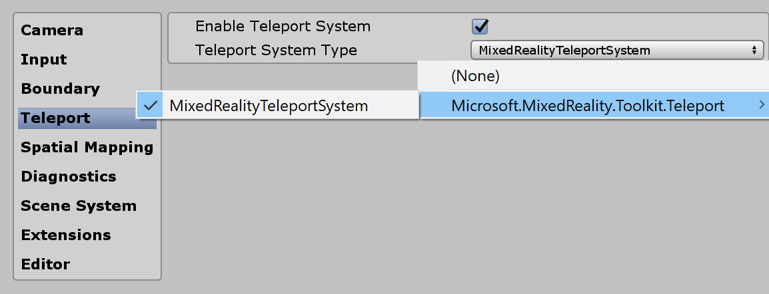Select Microsoft.MixedReality.Toolkit.Teleport menu entry
The image size is (769, 294).
coord(587,105)
